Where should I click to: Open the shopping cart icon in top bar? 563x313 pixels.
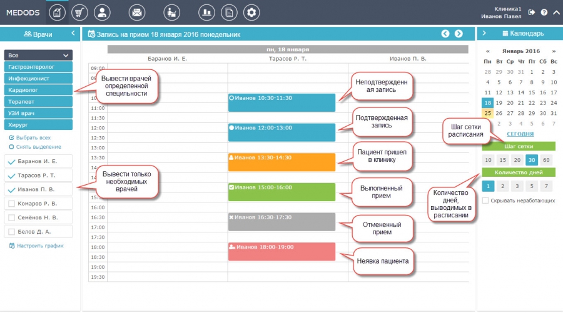pyautogui.click(x=79, y=13)
